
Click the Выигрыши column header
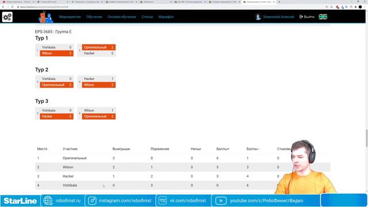click(x=121, y=149)
